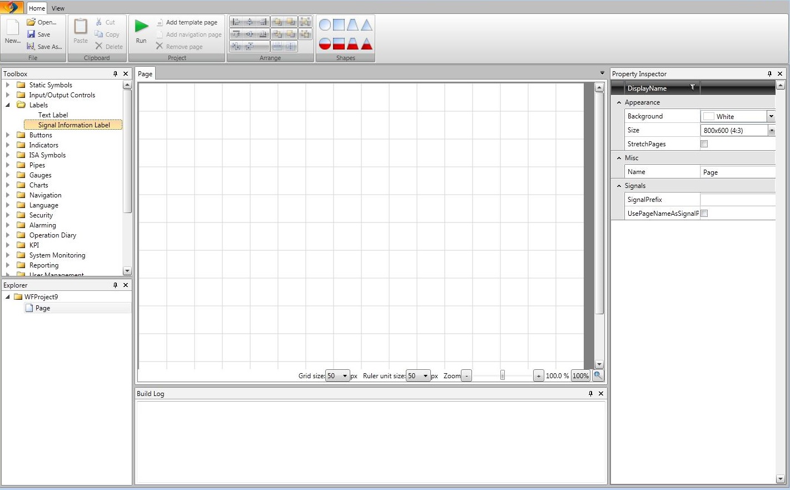This screenshot has height=490, width=790.
Task: Click the SignalPrefix input field
Action: click(737, 200)
